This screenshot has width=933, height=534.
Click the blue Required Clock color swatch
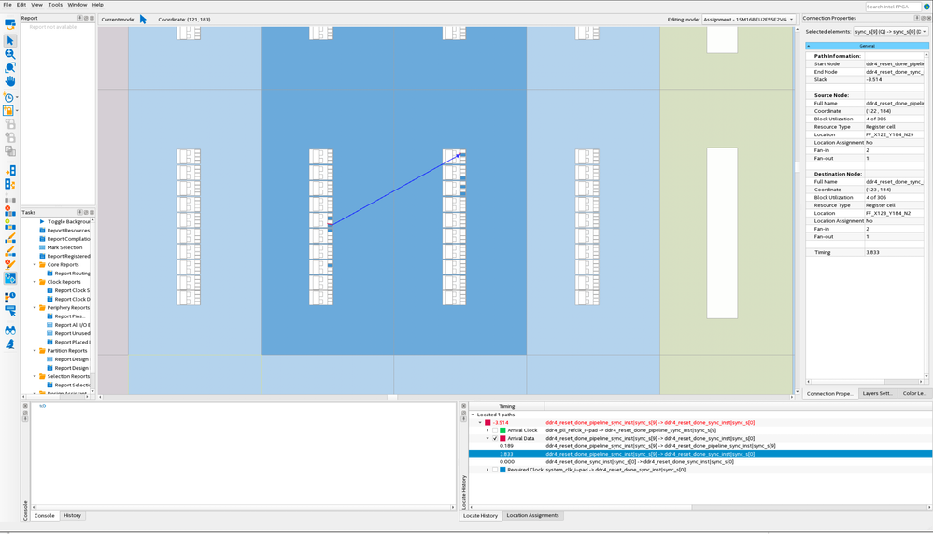(x=502, y=470)
